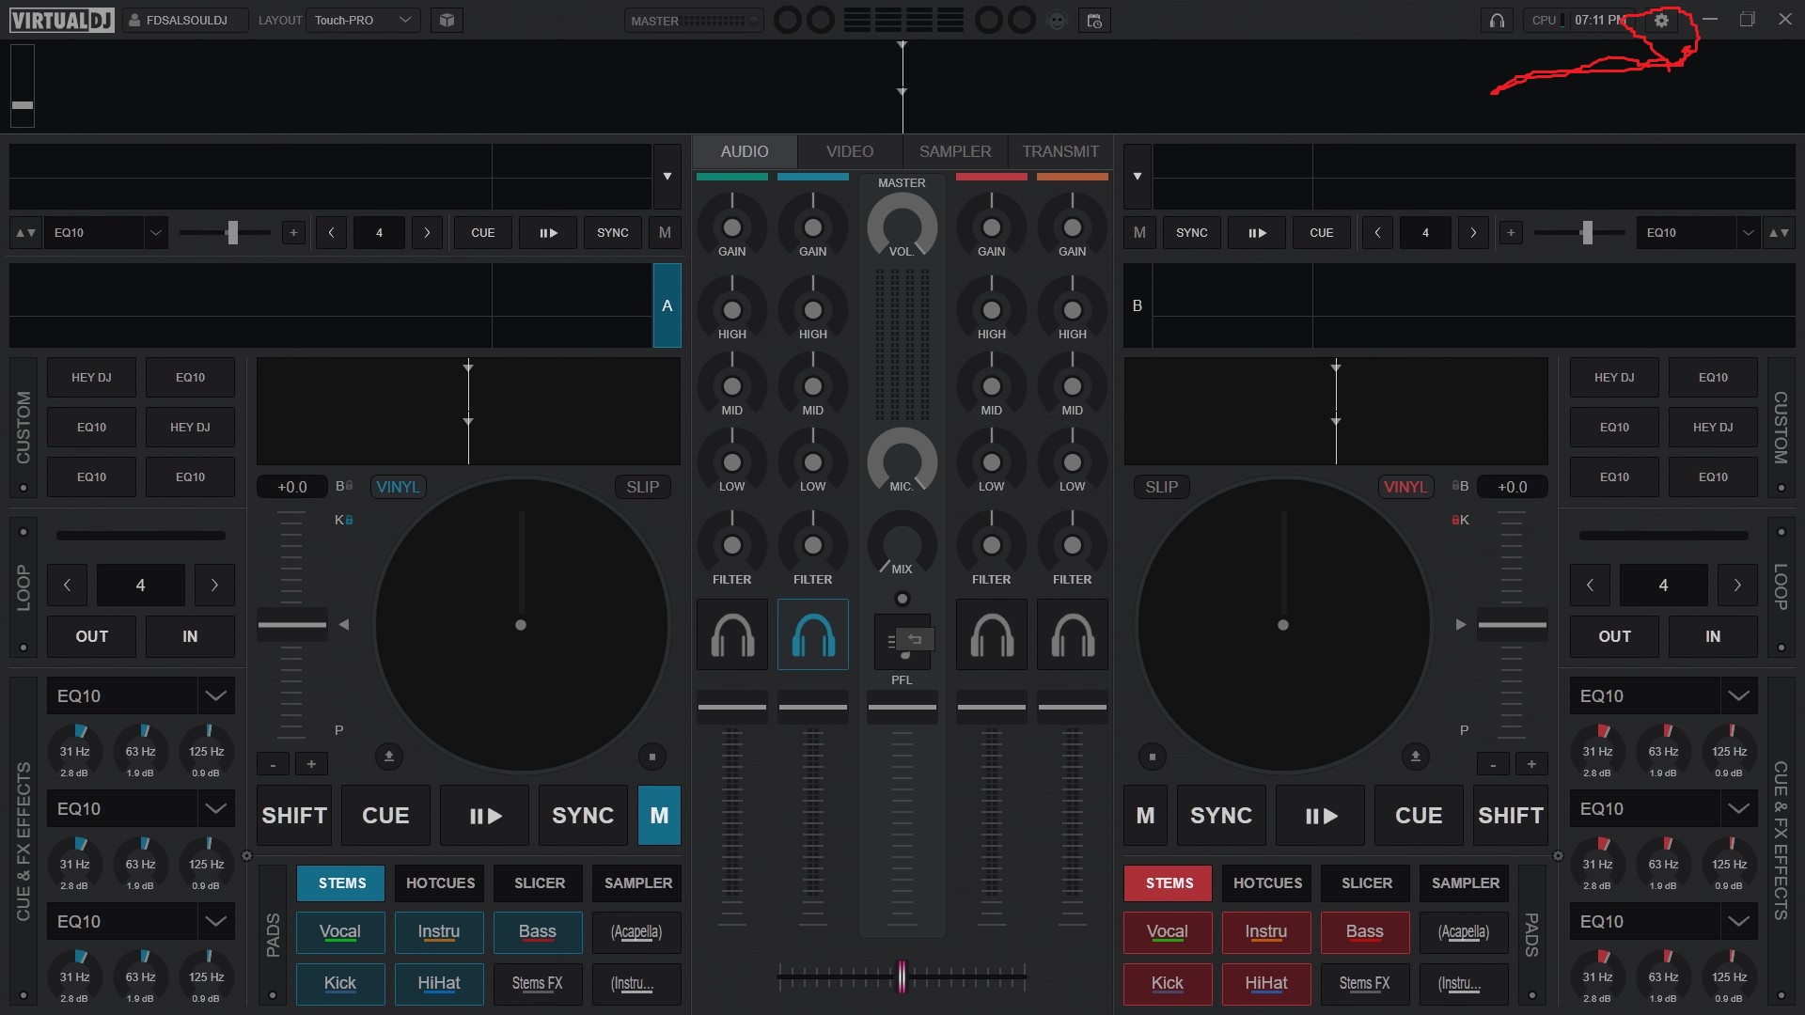
Task: Click left deck pitch plus button
Action: tap(311, 764)
